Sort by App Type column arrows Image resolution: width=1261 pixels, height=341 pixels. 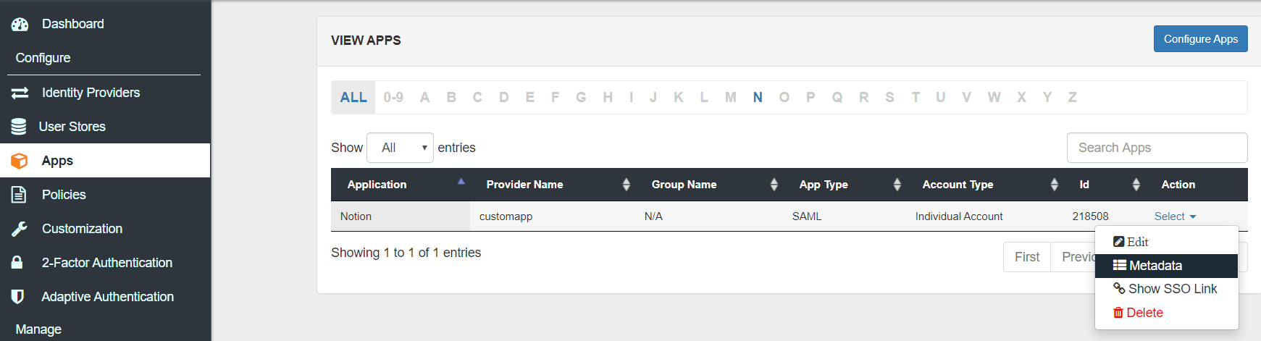[897, 185]
